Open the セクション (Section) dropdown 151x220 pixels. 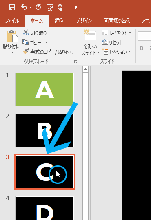click(x=116, y=52)
